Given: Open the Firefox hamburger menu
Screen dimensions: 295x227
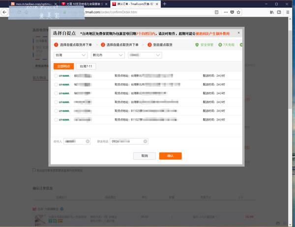Looking at the screenshot, I should 288,12.
